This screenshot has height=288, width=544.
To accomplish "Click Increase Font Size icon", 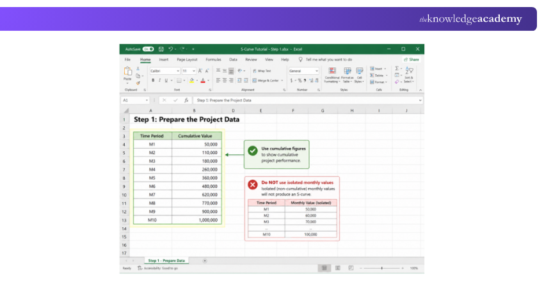I will [200, 71].
